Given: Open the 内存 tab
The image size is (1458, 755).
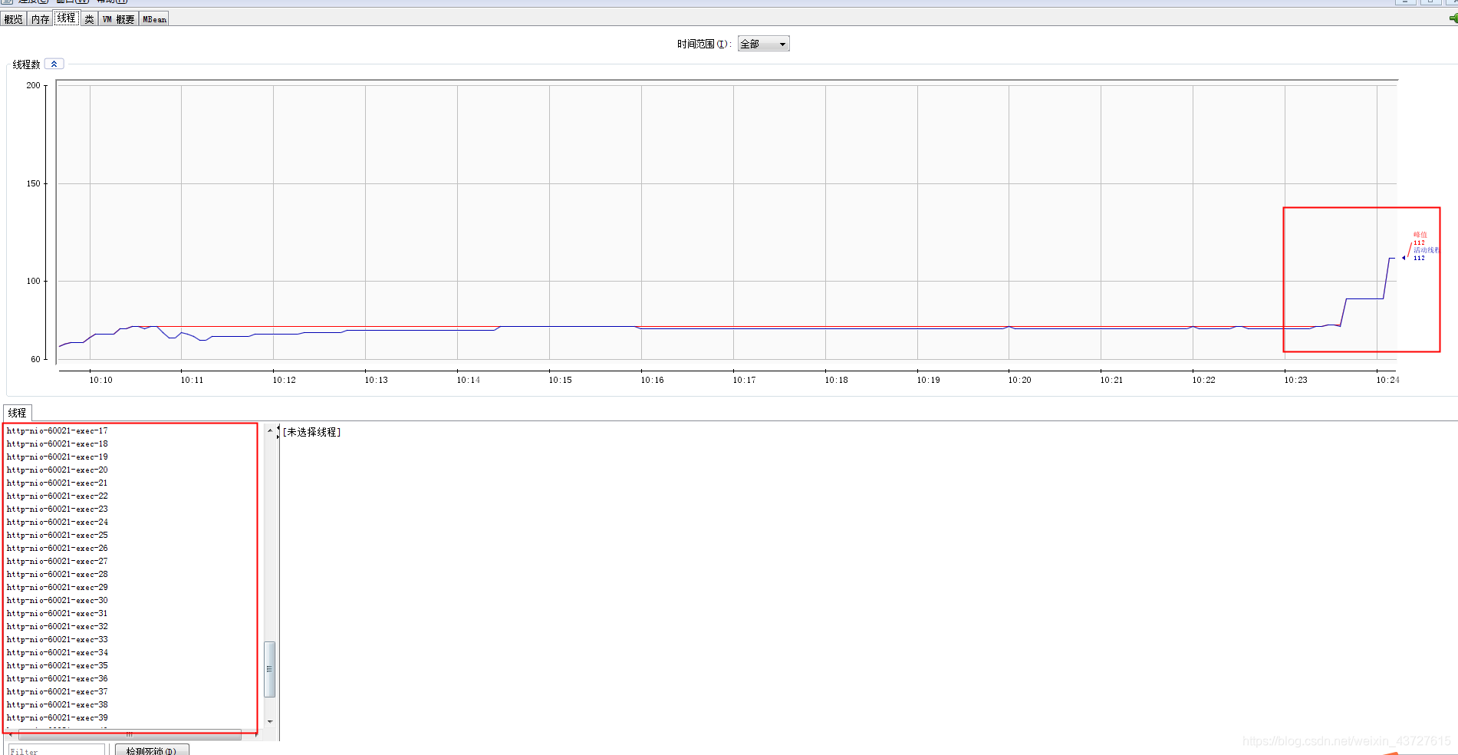Looking at the screenshot, I should [x=40, y=19].
